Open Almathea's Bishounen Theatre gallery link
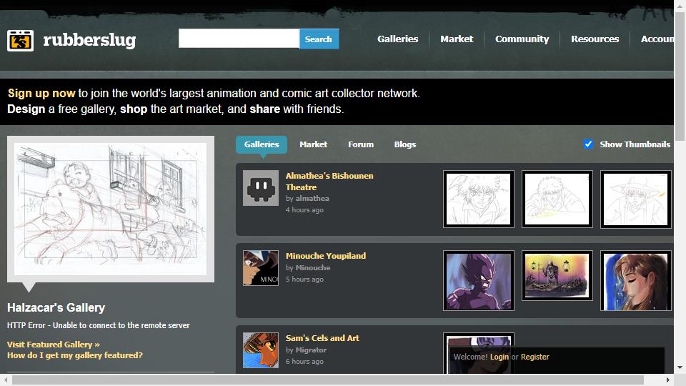Viewport: 686px width, 386px height. click(329, 181)
